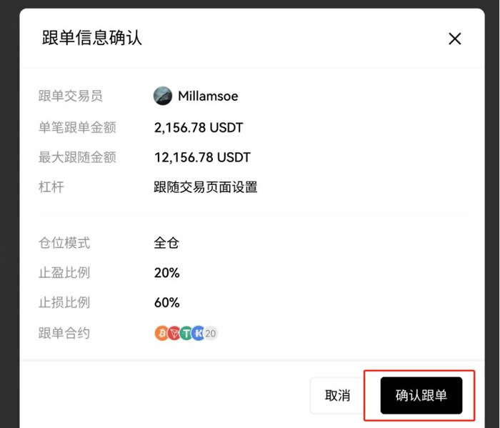
Task: Click the green T coin icon
Action: tap(186, 333)
